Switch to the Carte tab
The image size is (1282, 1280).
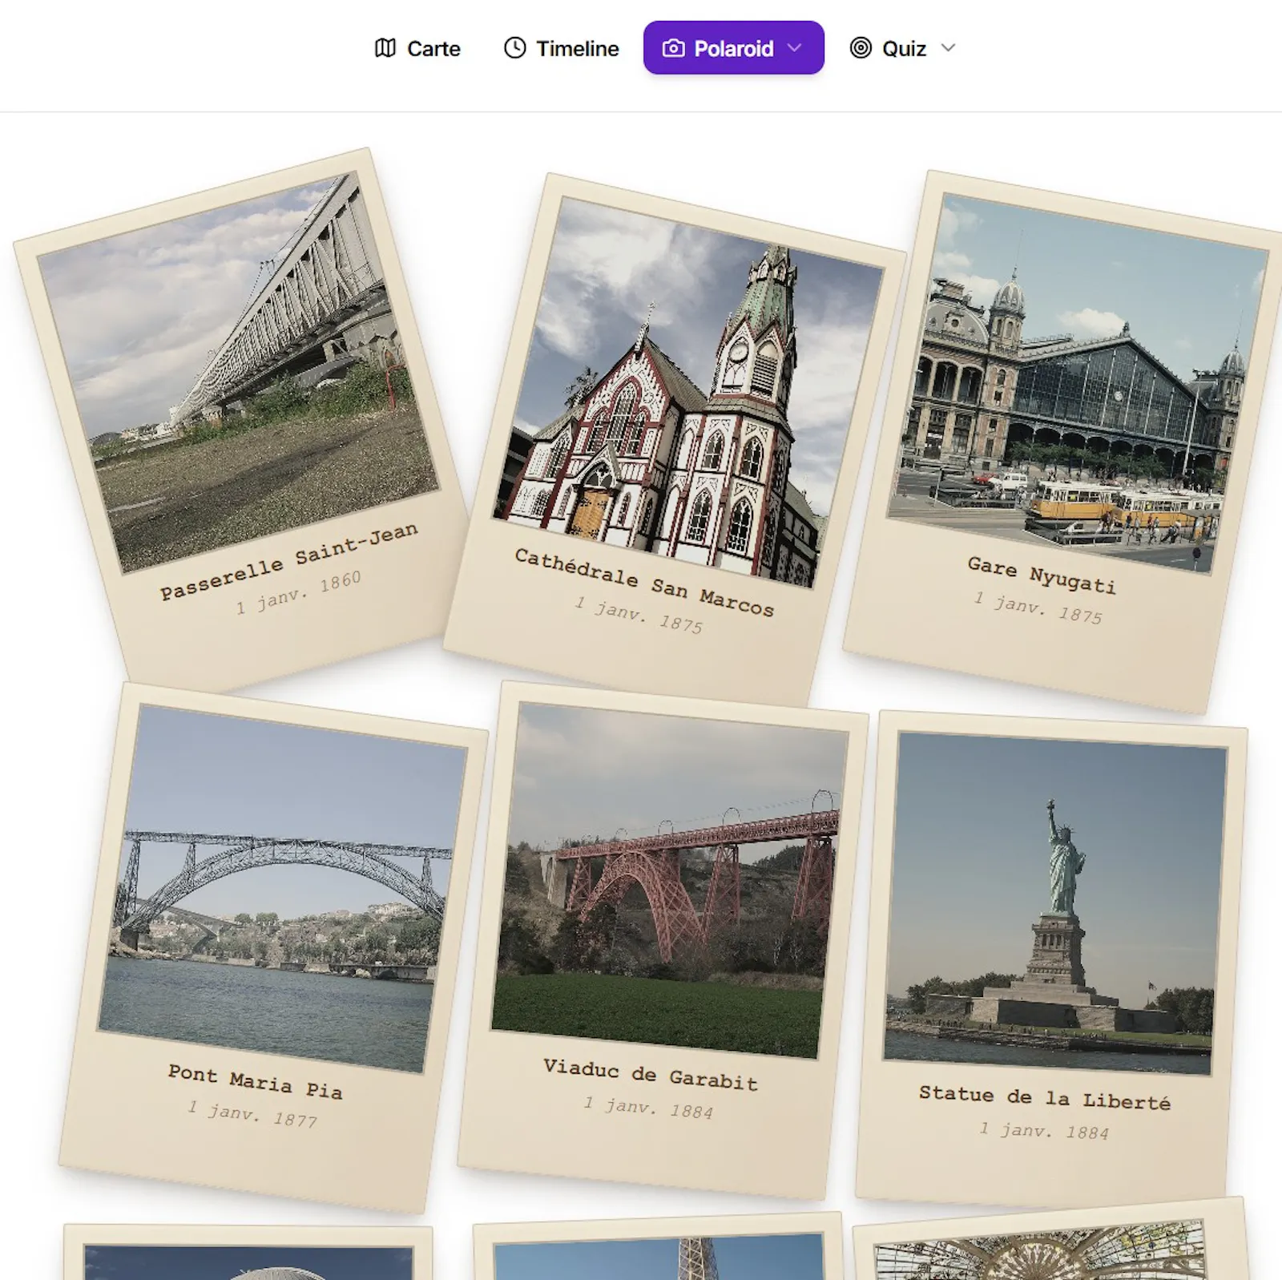click(417, 48)
